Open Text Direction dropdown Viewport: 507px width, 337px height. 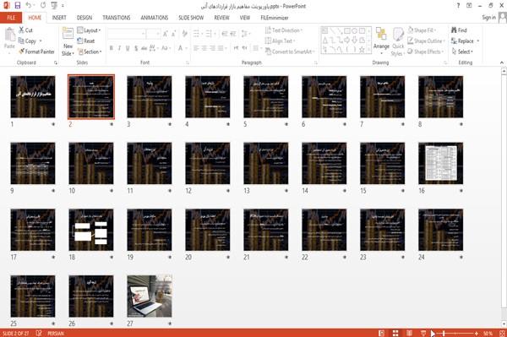coord(284,30)
